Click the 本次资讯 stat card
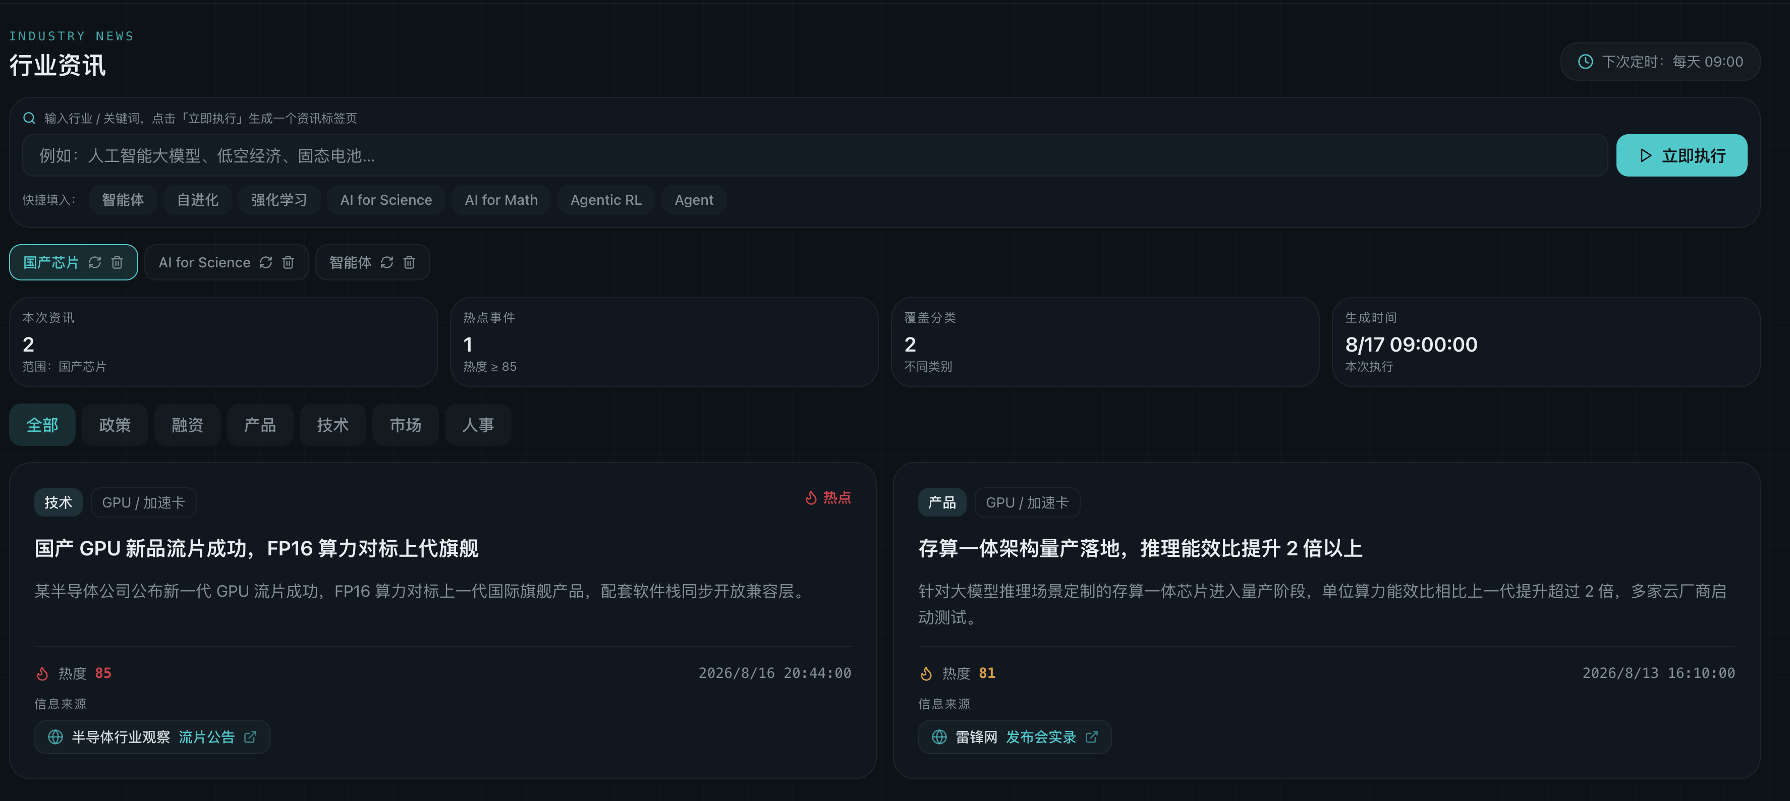This screenshot has height=801, width=1790. pyautogui.click(x=223, y=342)
